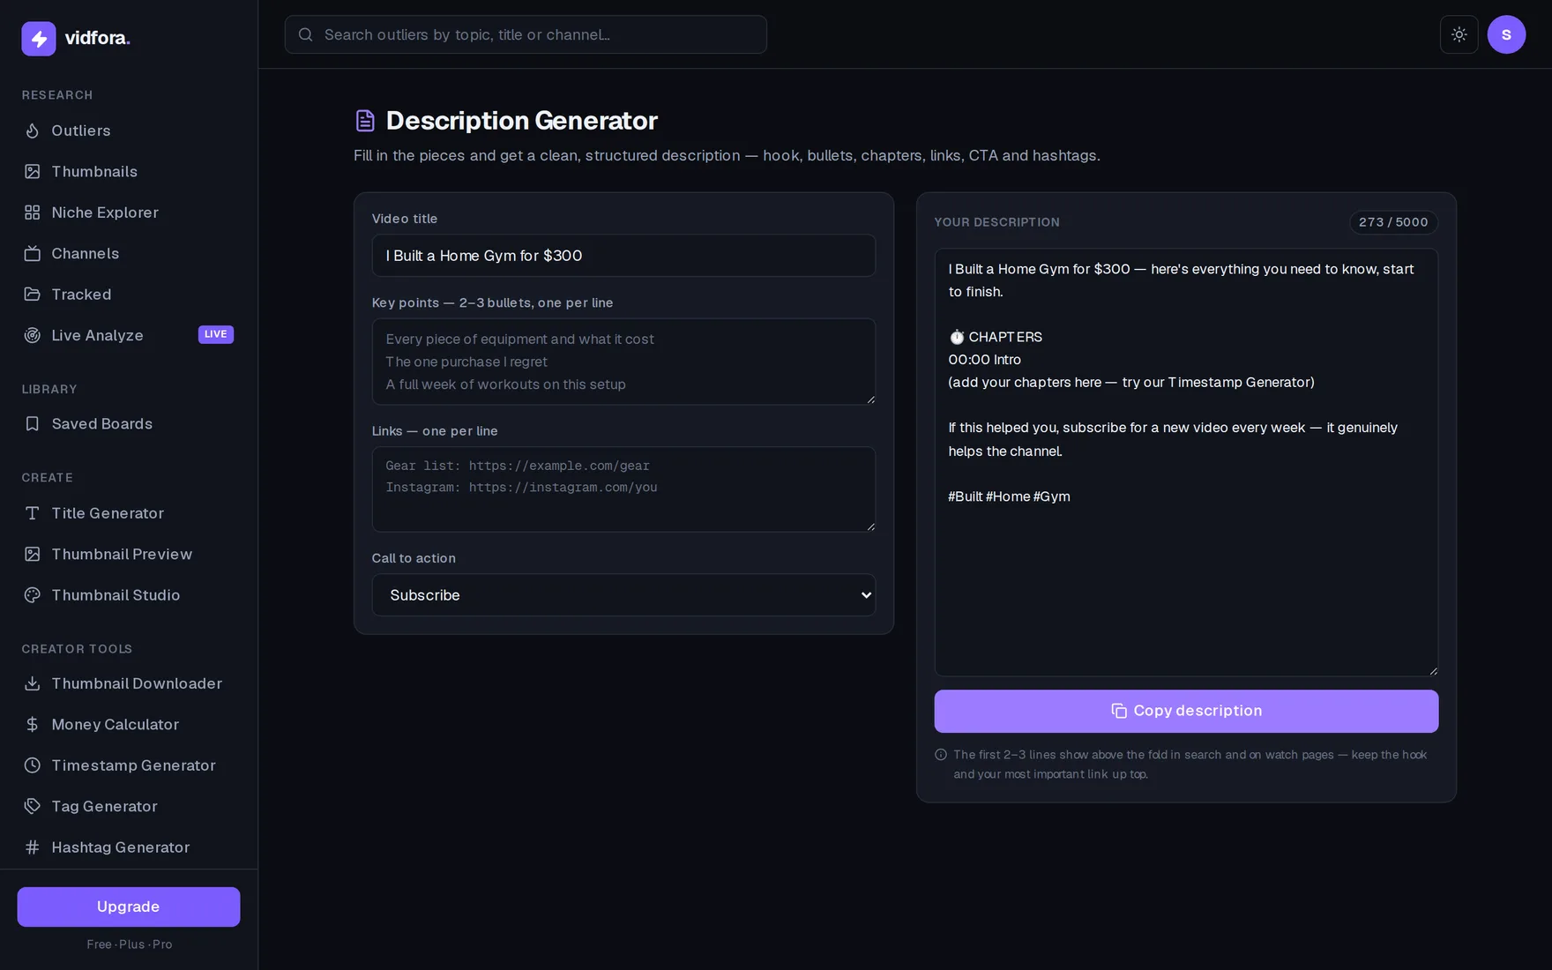Viewport: 1552px width, 970px height.
Task: Click the Thumbnail Downloader download icon
Action: [x=33, y=683]
